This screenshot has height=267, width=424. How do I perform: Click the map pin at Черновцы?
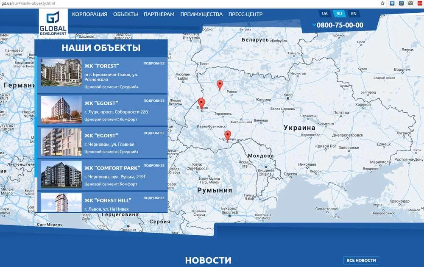coord(228,136)
